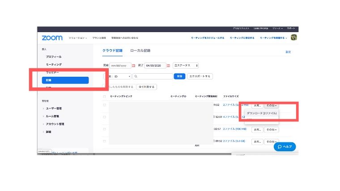Open the user profile avatar
The height and width of the screenshot is (191, 340).
294,37
